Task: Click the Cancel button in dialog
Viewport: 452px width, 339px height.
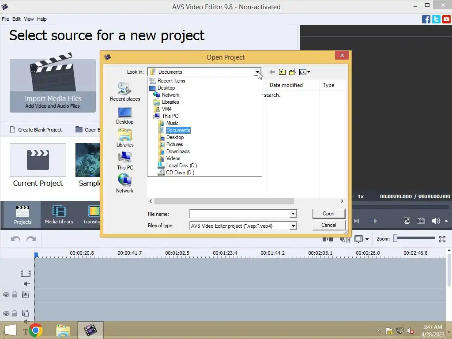Action: pyautogui.click(x=328, y=225)
